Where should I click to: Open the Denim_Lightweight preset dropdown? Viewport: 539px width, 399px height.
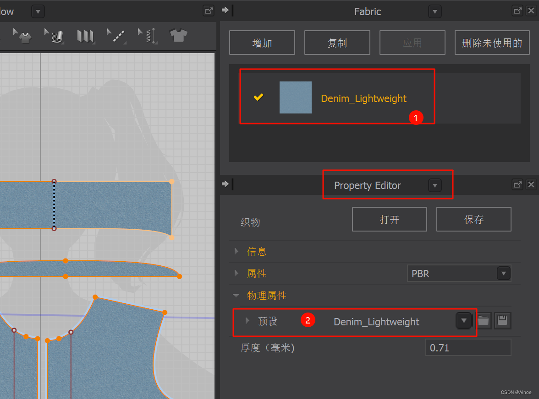point(464,321)
